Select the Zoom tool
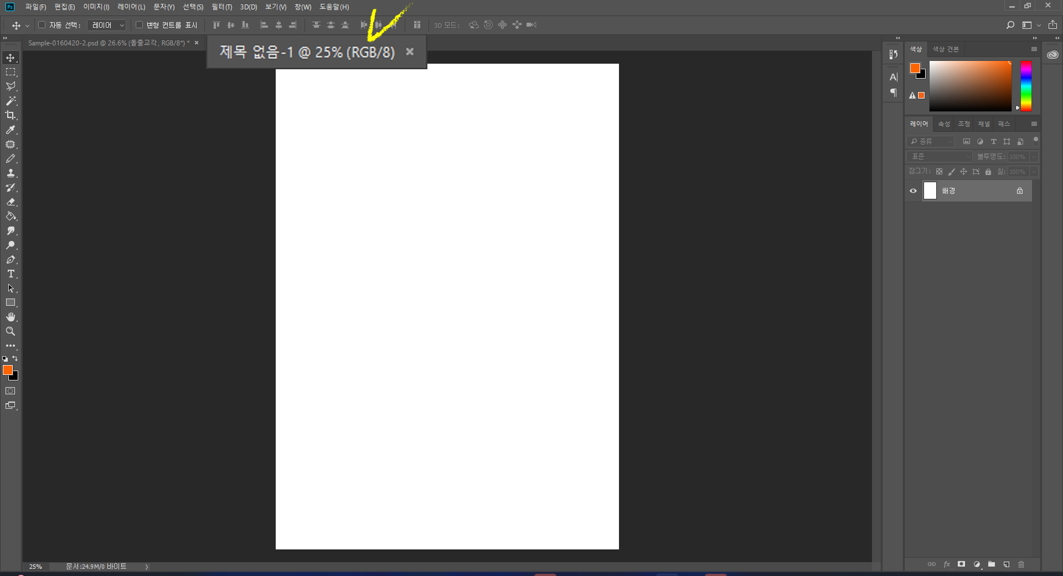 11,331
